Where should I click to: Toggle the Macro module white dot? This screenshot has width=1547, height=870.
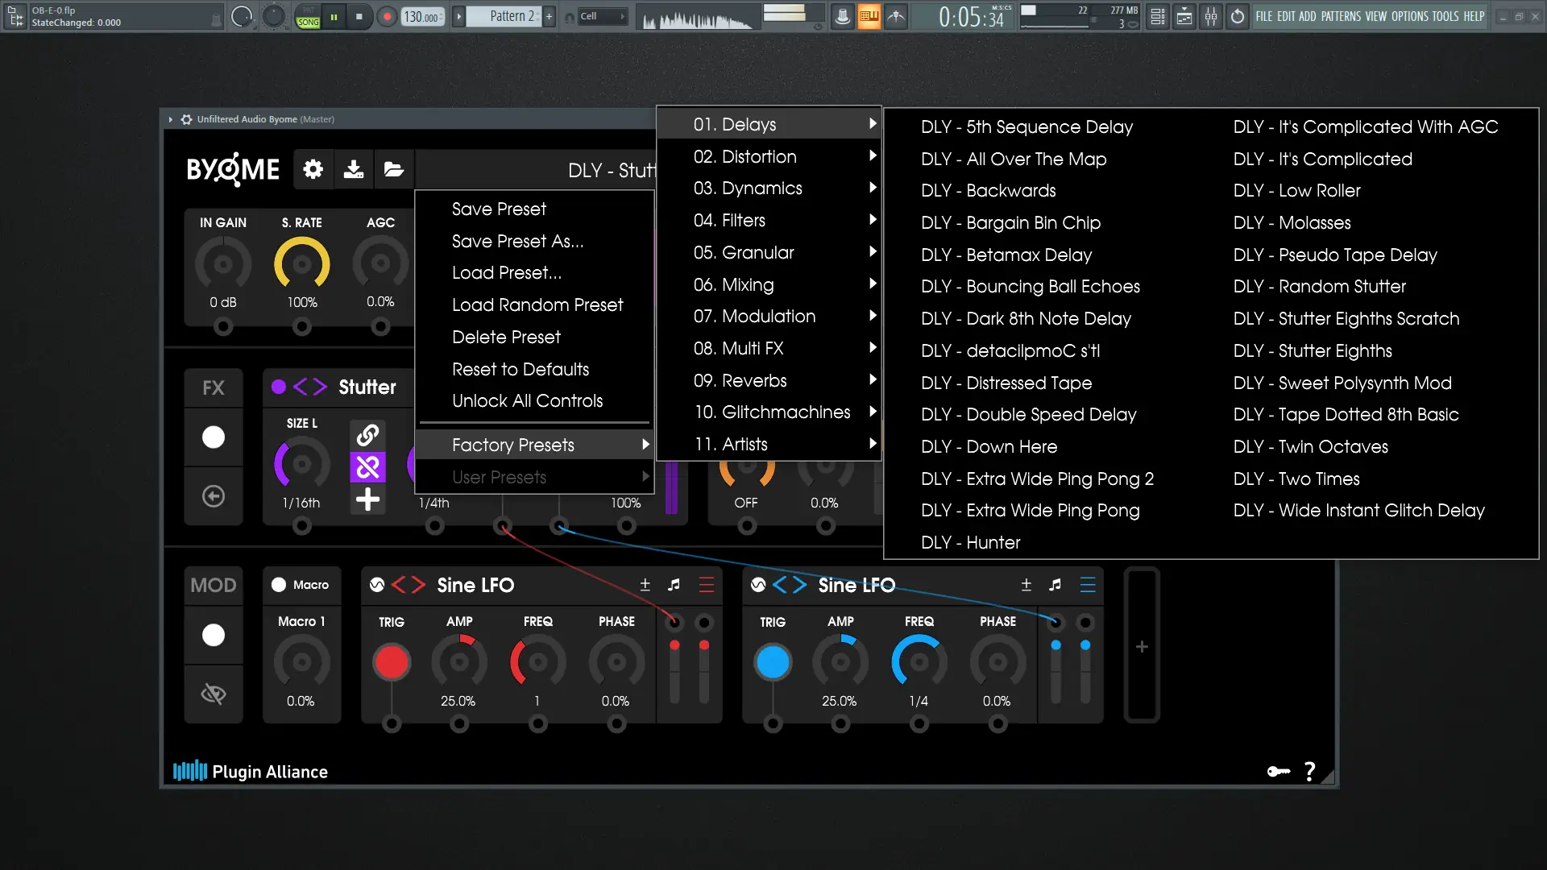coord(279,585)
